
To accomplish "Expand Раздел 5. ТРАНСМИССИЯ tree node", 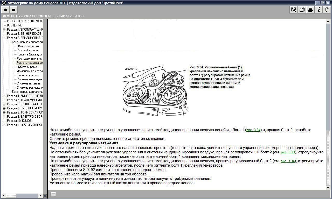I will coord(4,100).
